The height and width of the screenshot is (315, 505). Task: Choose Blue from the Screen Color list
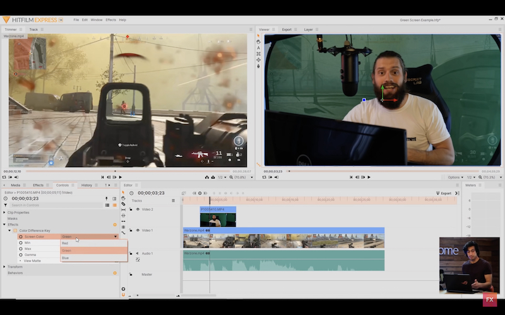[x=94, y=258]
